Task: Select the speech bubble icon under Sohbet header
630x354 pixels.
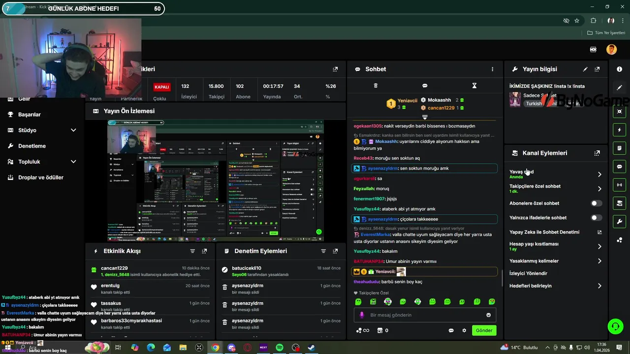Action: [x=425, y=86]
